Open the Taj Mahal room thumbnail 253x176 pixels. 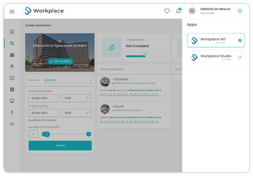[105, 82]
